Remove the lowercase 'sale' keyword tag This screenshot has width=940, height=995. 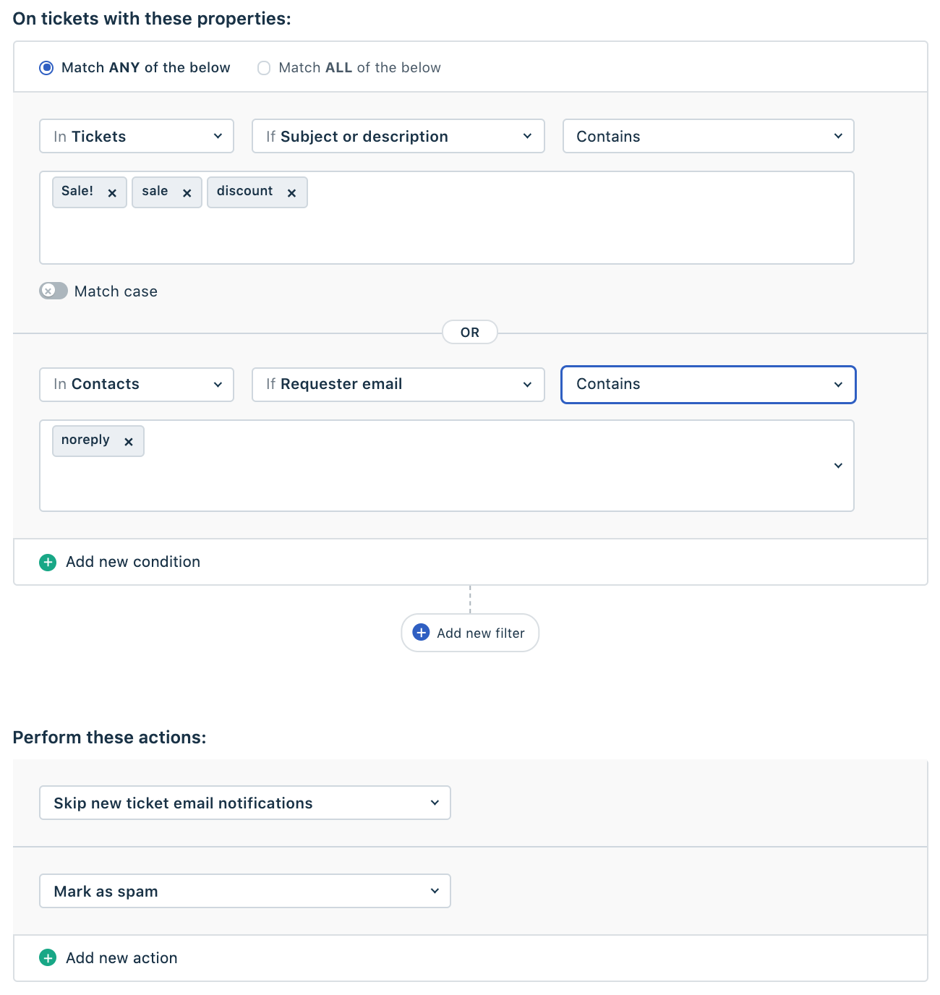click(187, 193)
